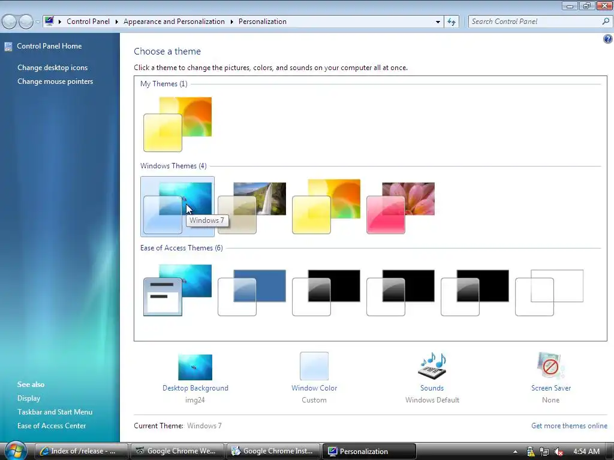This screenshot has width=614, height=460.
Task: Select Personalization breadcrumb
Action: click(x=263, y=22)
